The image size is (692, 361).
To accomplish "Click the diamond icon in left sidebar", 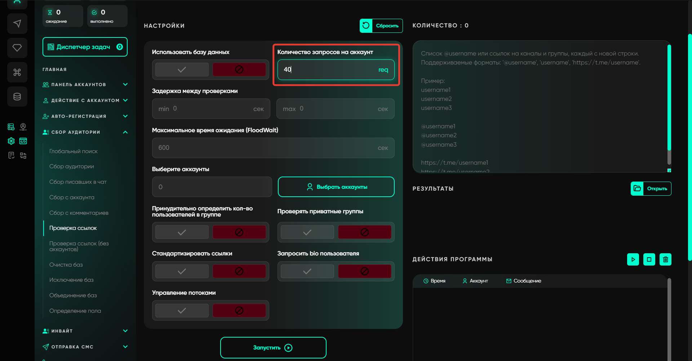I will click(x=17, y=48).
